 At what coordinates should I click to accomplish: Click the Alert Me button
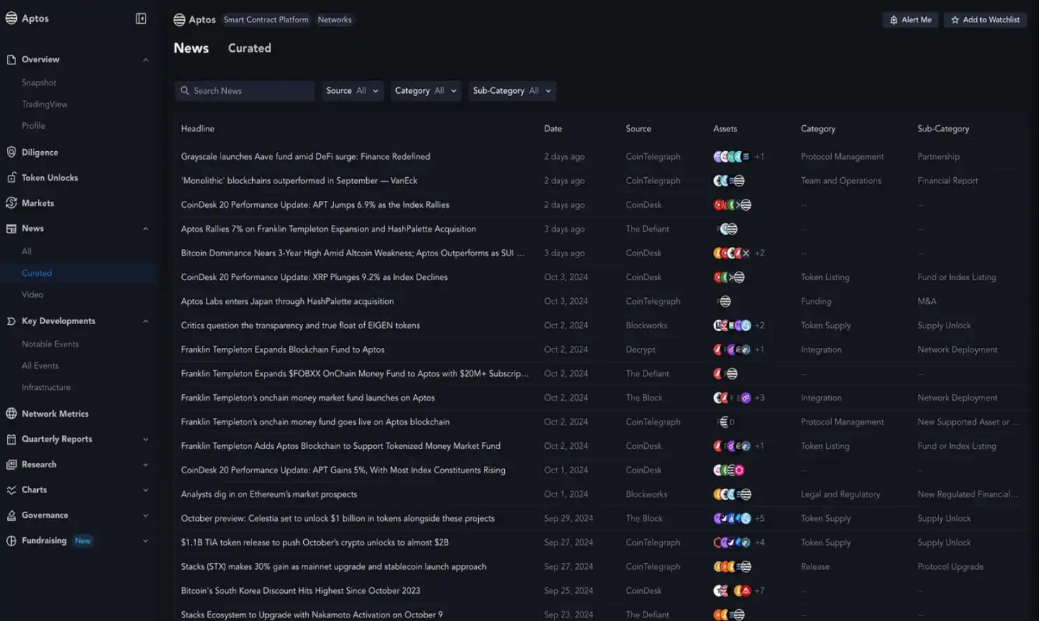click(910, 20)
